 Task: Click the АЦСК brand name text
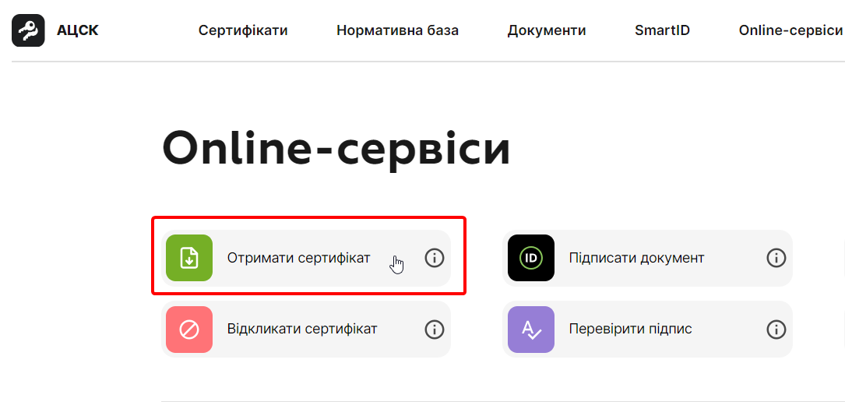click(x=78, y=30)
